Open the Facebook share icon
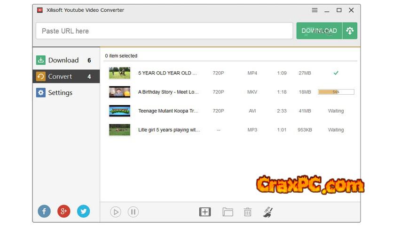393x227 pixels. point(44,211)
